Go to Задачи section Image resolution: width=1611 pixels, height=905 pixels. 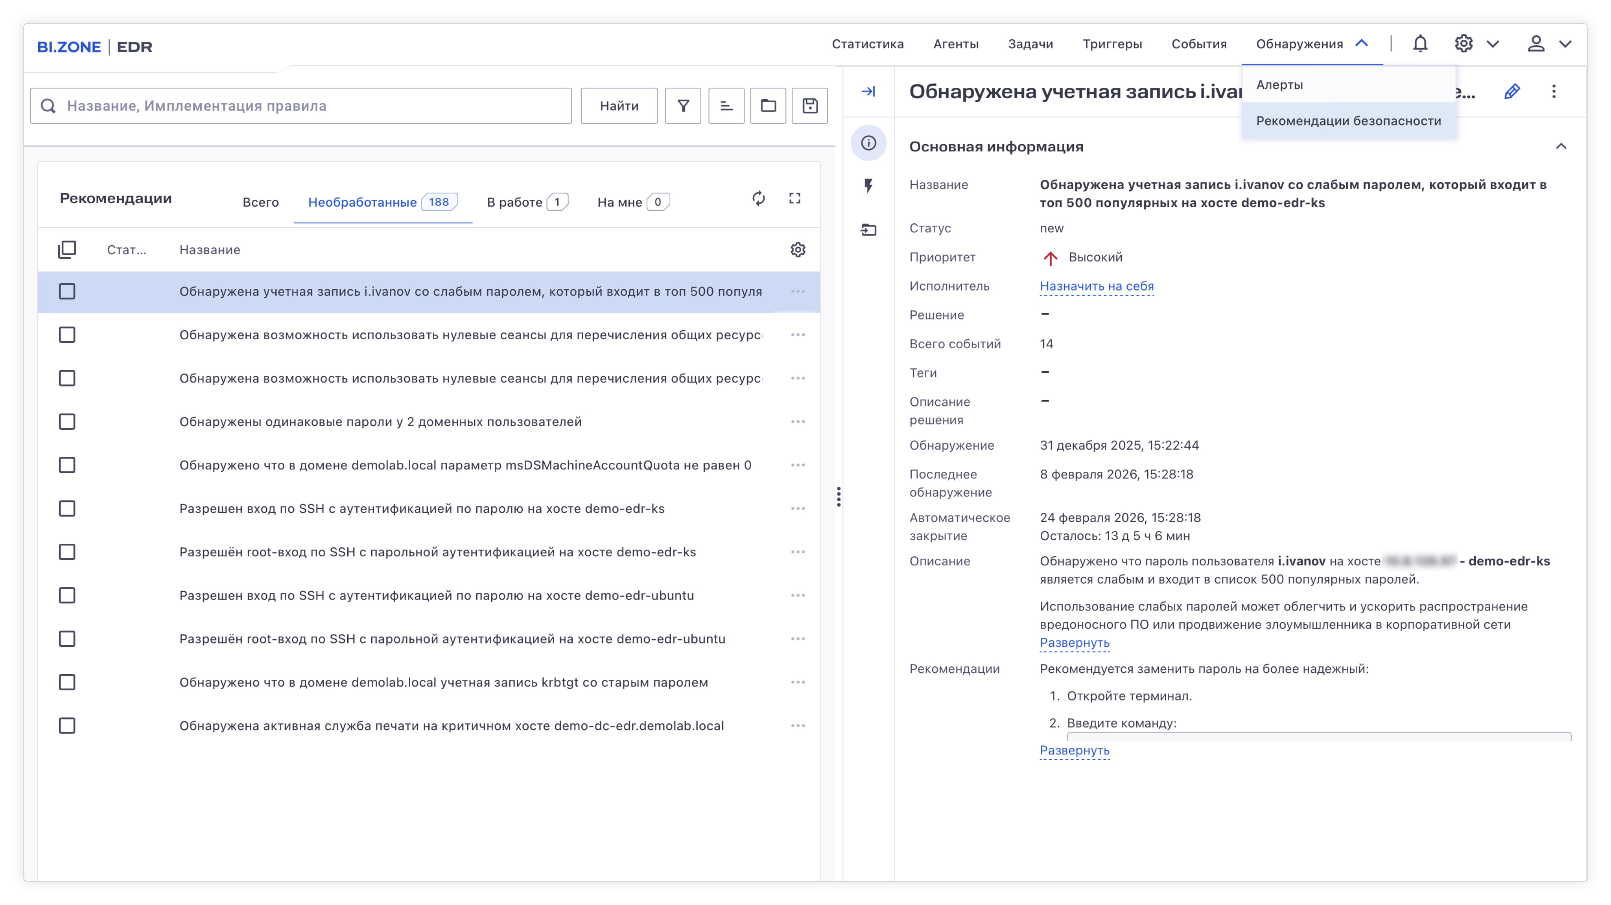[x=1030, y=44]
